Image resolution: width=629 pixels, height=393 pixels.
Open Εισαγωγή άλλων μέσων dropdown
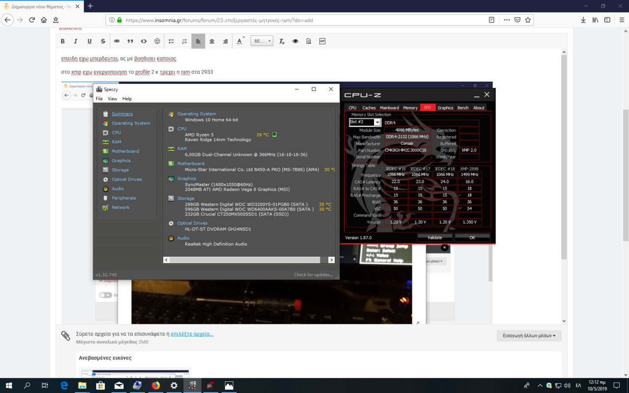pyautogui.click(x=529, y=336)
